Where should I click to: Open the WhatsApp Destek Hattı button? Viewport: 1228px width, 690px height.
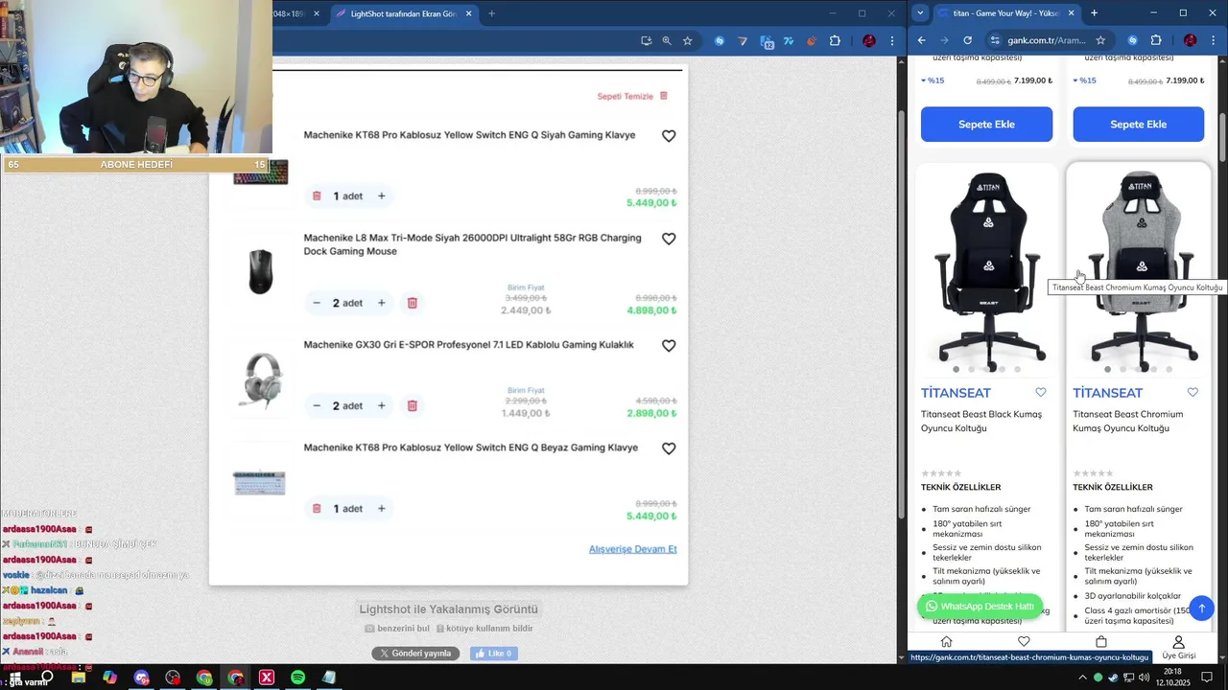coord(980,607)
